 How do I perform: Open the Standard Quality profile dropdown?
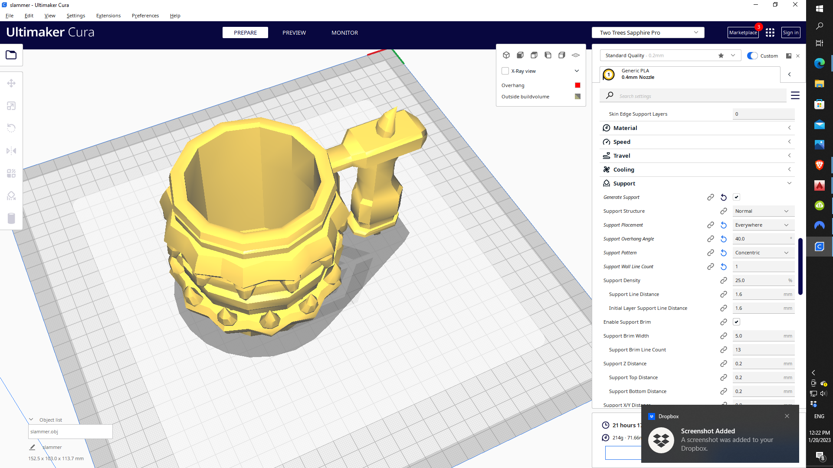pos(670,55)
